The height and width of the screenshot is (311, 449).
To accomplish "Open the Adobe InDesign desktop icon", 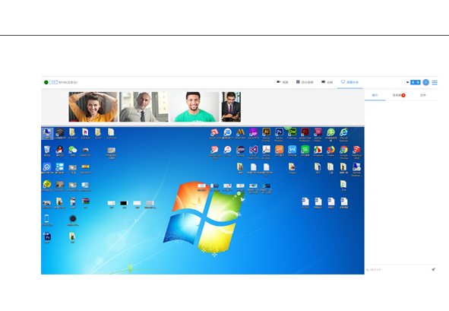I will click(318, 134).
